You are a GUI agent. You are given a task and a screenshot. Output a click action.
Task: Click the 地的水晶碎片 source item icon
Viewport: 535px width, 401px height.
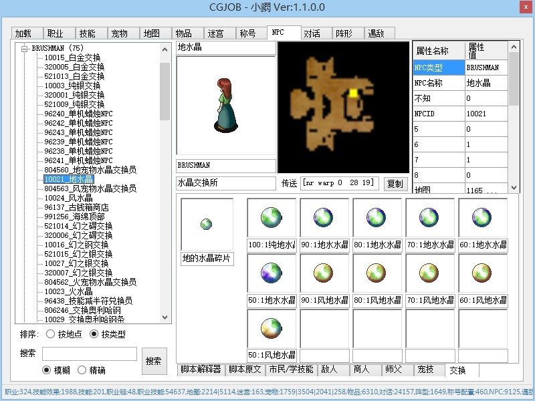click(207, 224)
